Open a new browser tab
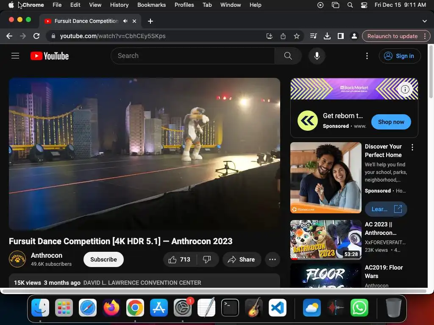The height and width of the screenshot is (325, 434). [x=150, y=21]
